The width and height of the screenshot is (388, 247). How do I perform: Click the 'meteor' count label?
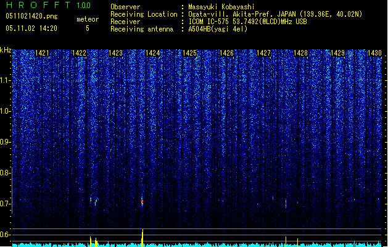pos(88,19)
